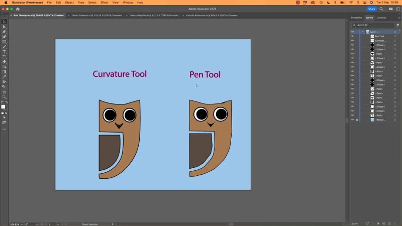The image size is (402, 226).
Task: Open the Layers panel options menu
Action: (399, 18)
